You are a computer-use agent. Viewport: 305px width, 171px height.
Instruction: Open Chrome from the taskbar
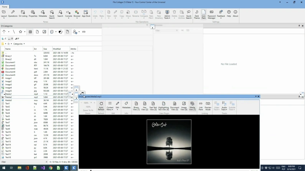51,168
